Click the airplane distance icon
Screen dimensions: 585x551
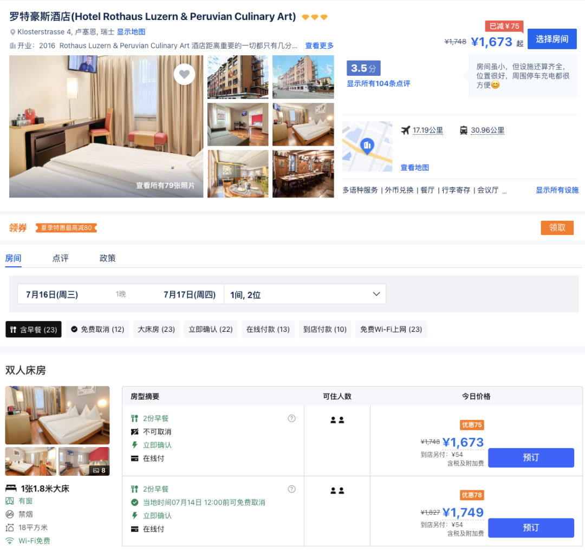tap(405, 130)
